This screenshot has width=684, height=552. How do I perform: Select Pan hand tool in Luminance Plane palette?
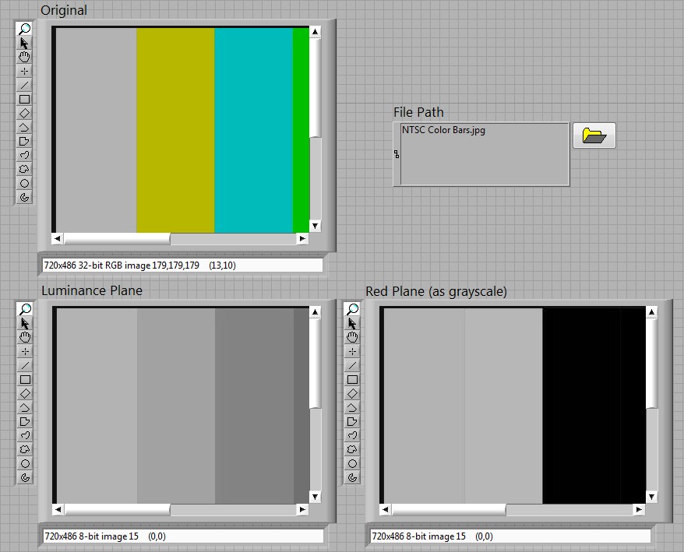(x=25, y=337)
